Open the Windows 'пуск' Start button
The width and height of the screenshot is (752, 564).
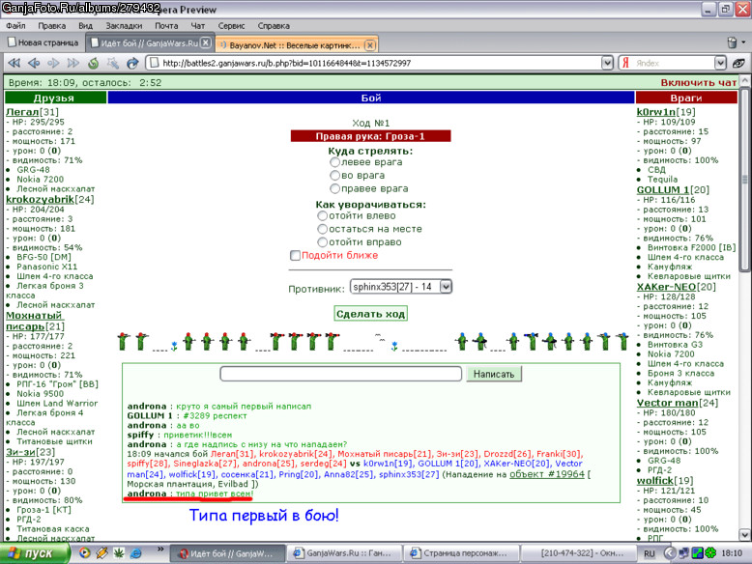pyautogui.click(x=34, y=553)
